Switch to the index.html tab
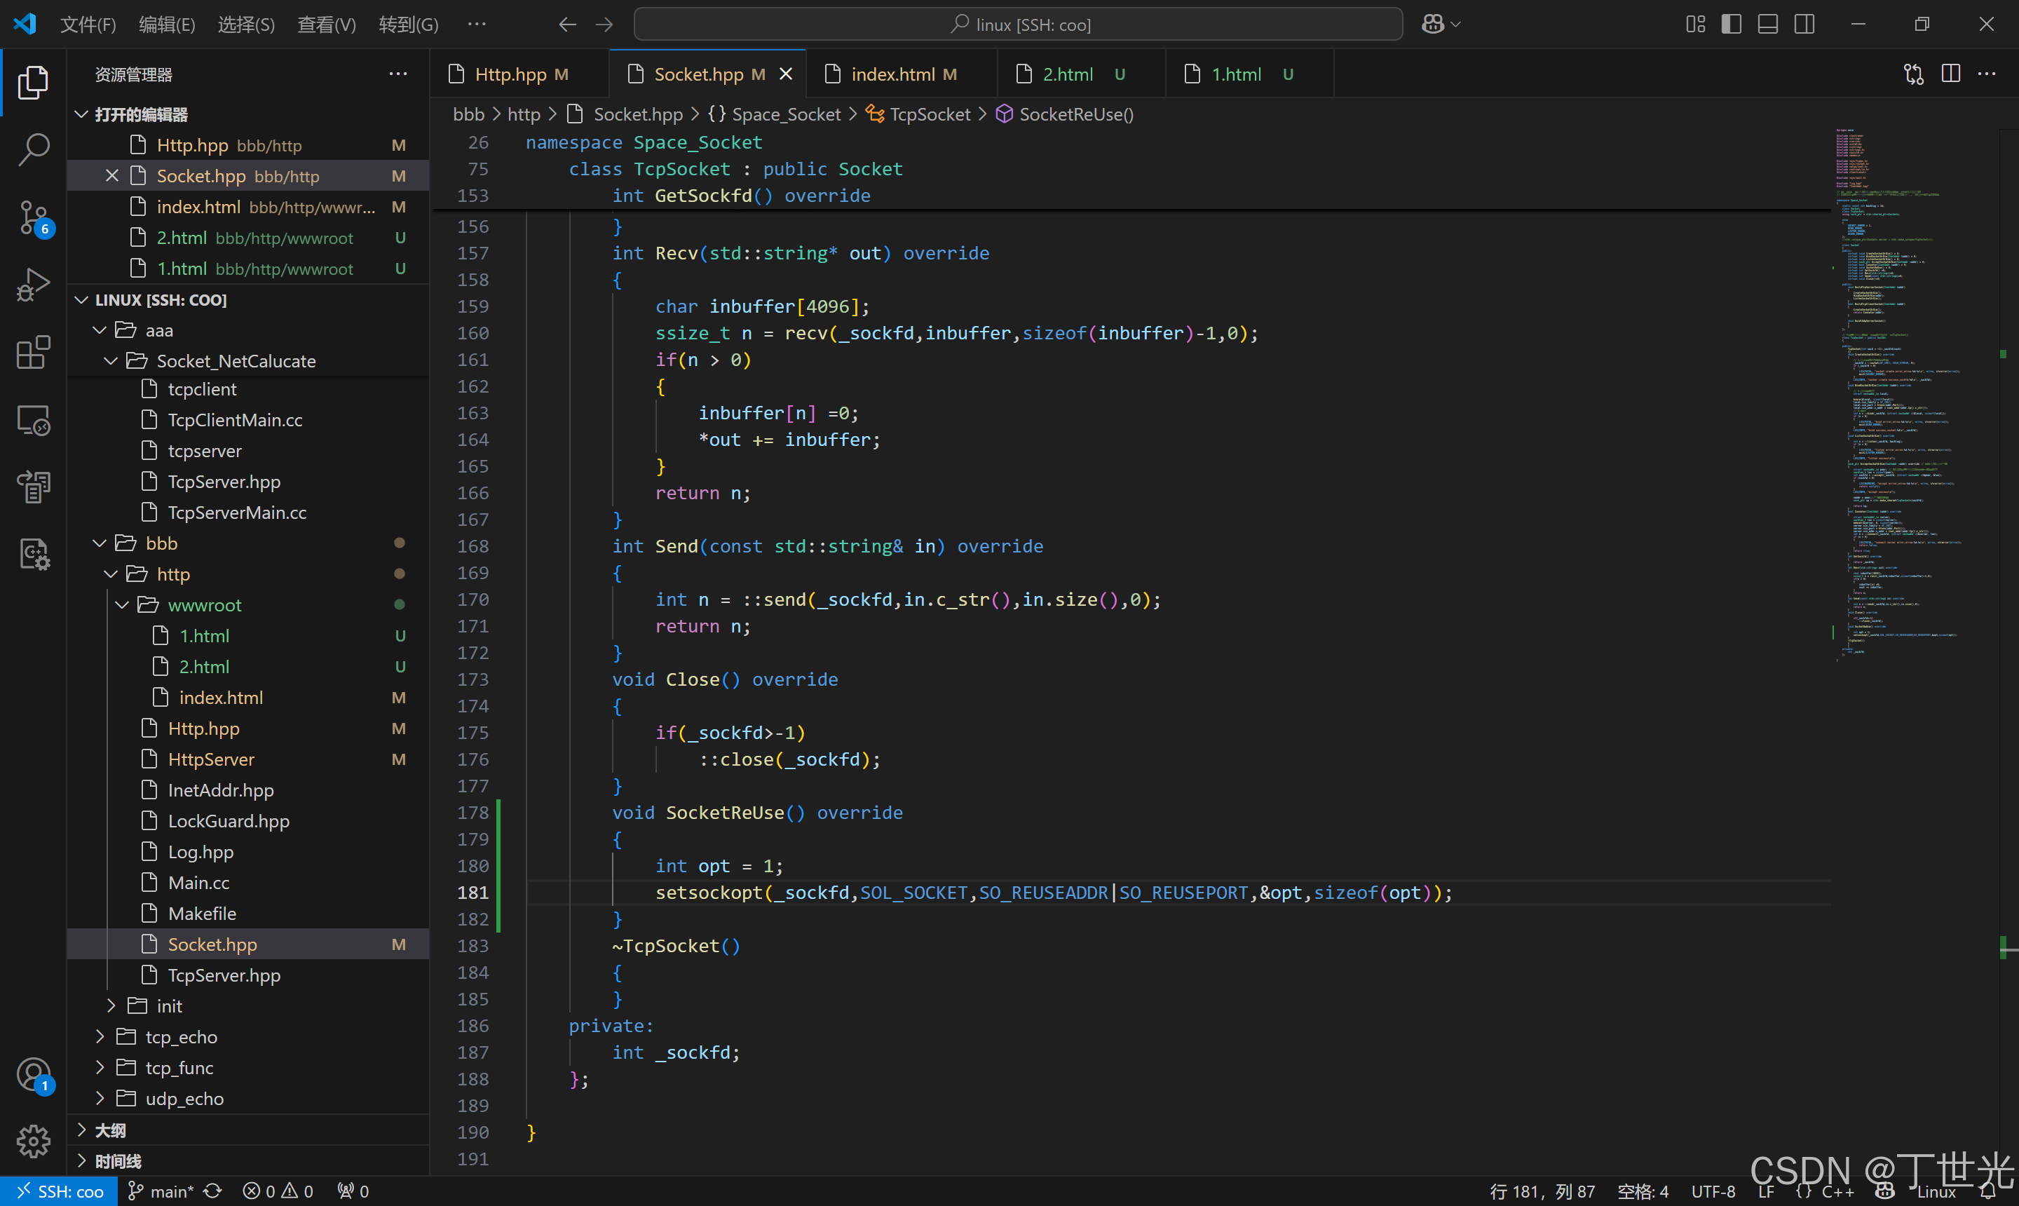The height and width of the screenshot is (1206, 2019). point(892,74)
